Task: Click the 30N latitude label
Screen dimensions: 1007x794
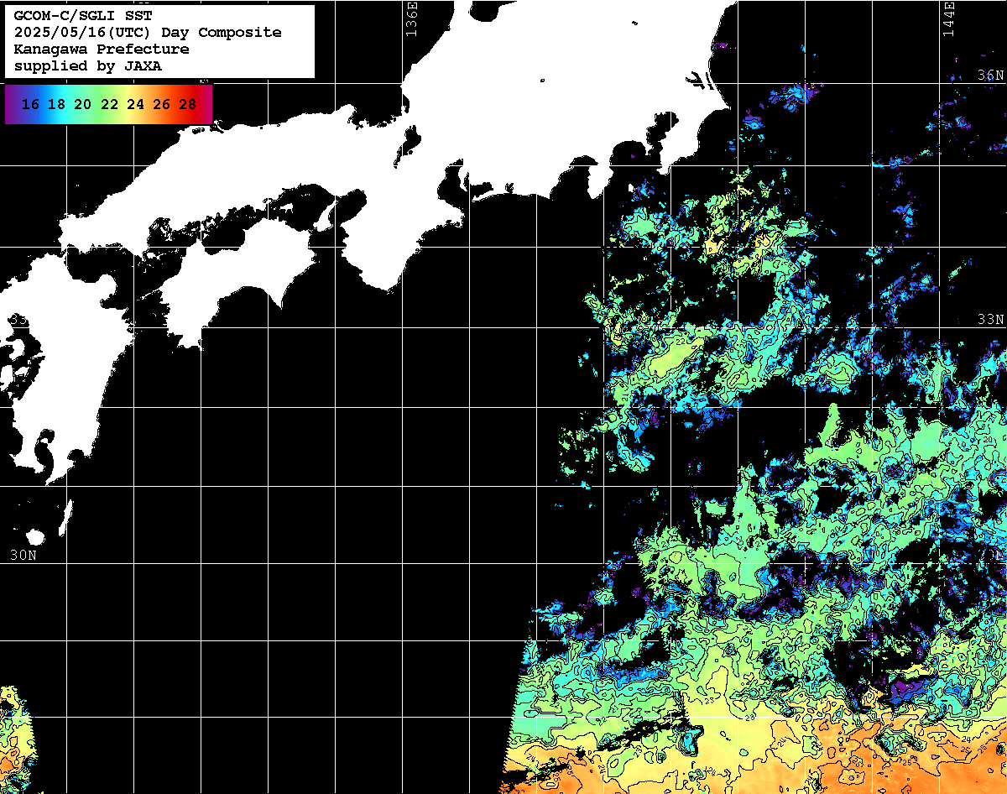Action: 23,555
